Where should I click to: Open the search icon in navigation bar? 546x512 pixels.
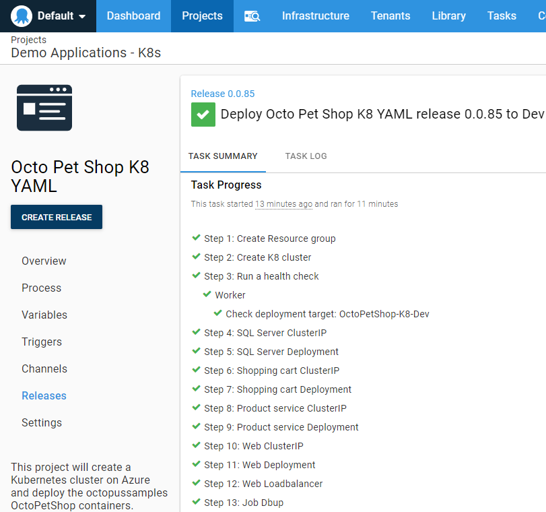252,16
